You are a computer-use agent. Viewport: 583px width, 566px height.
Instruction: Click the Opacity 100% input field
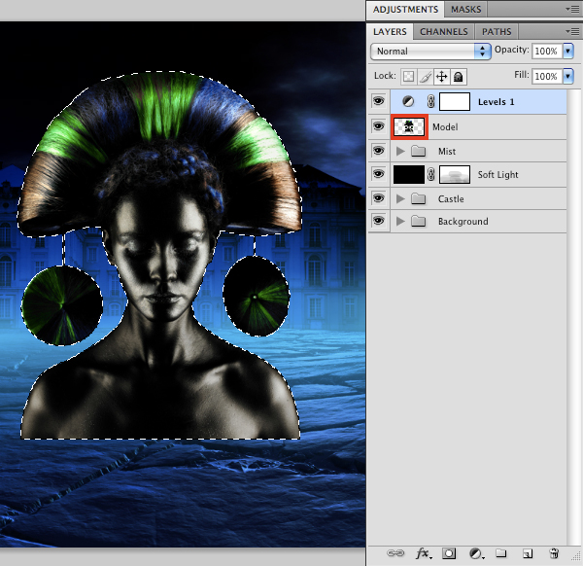coord(547,51)
